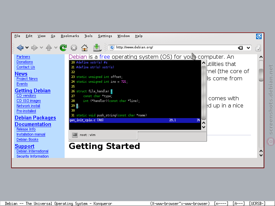Open the Bookmarks menu

pyautogui.click(x=70, y=36)
